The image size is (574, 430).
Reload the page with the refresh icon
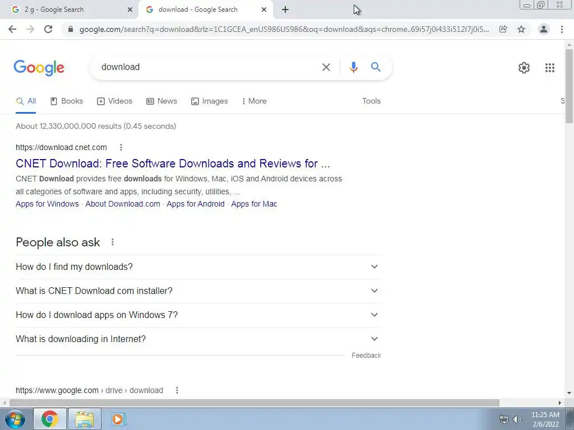click(48, 29)
